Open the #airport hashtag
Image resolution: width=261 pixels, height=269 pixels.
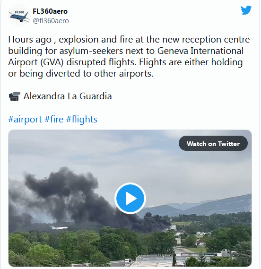pyautogui.click(x=25, y=119)
